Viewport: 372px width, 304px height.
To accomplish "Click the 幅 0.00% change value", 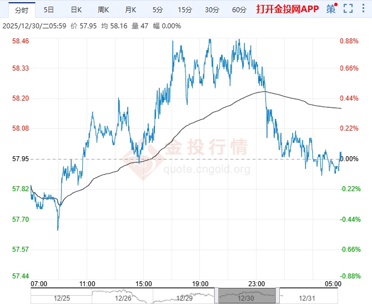I will [167, 26].
